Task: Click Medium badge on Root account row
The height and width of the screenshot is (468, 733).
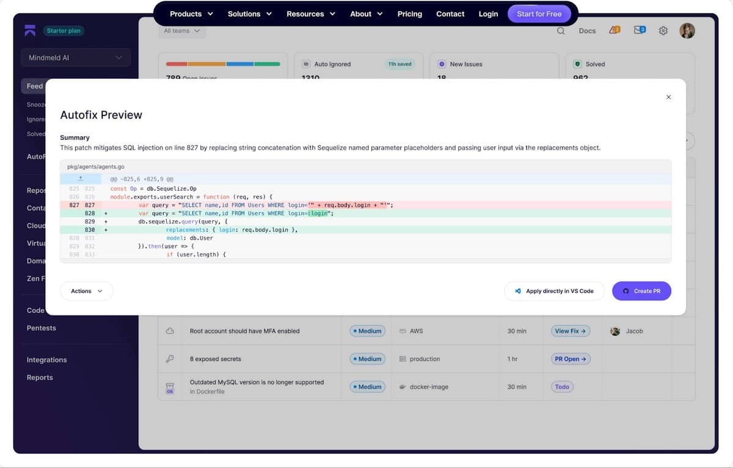Action: (367, 331)
